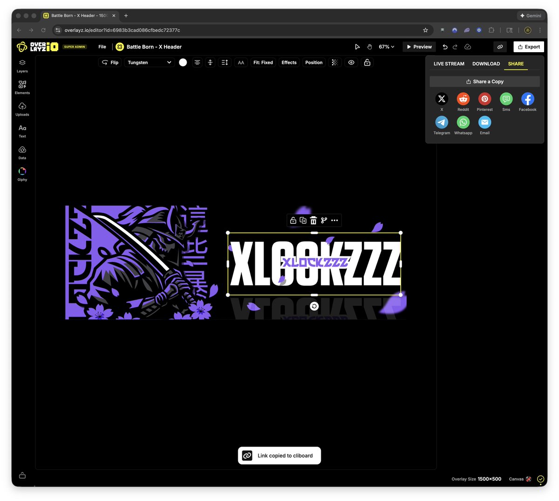Click the rotate handle below selection
Image resolution: width=559 pixels, height=501 pixels.
pos(314,306)
